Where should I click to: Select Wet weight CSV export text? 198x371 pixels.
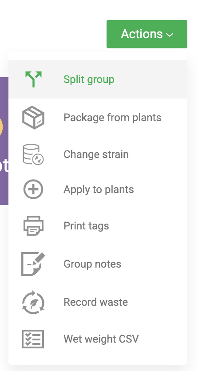click(x=101, y=339)
